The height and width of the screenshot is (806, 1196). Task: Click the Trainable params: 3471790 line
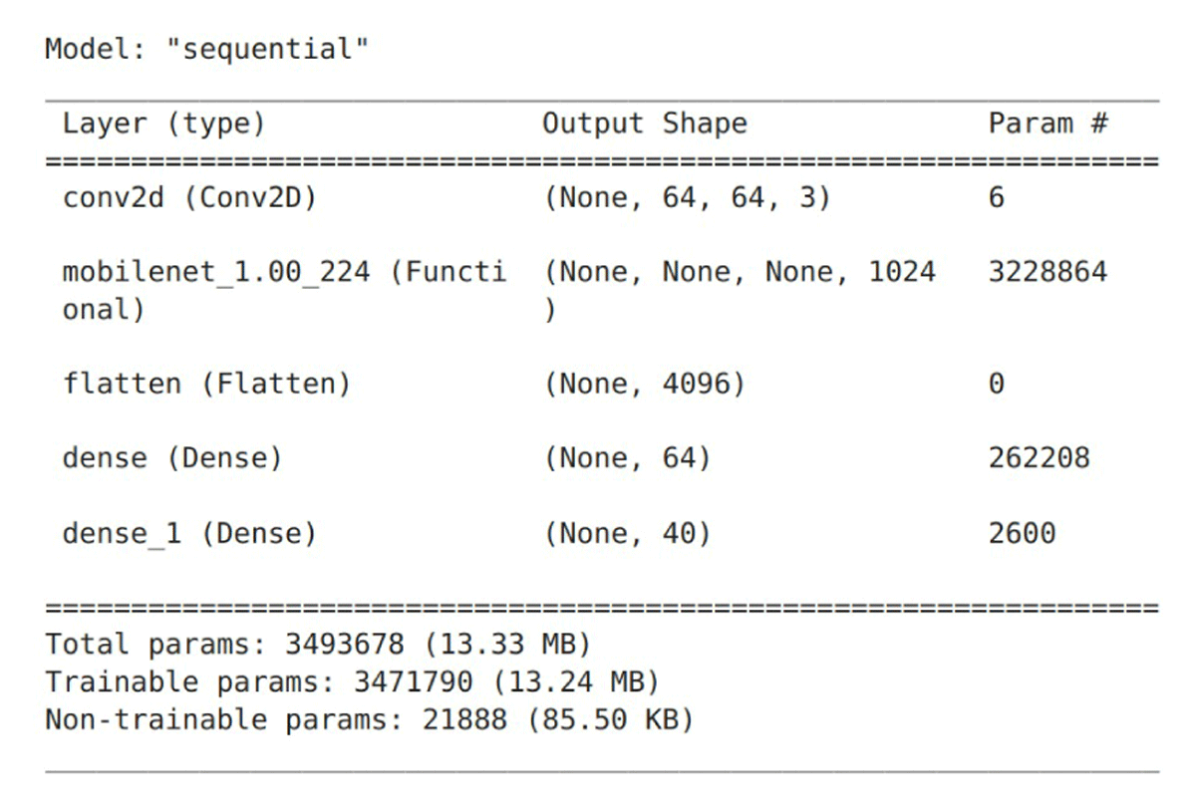pyautogui.click(x=352, y=681)
